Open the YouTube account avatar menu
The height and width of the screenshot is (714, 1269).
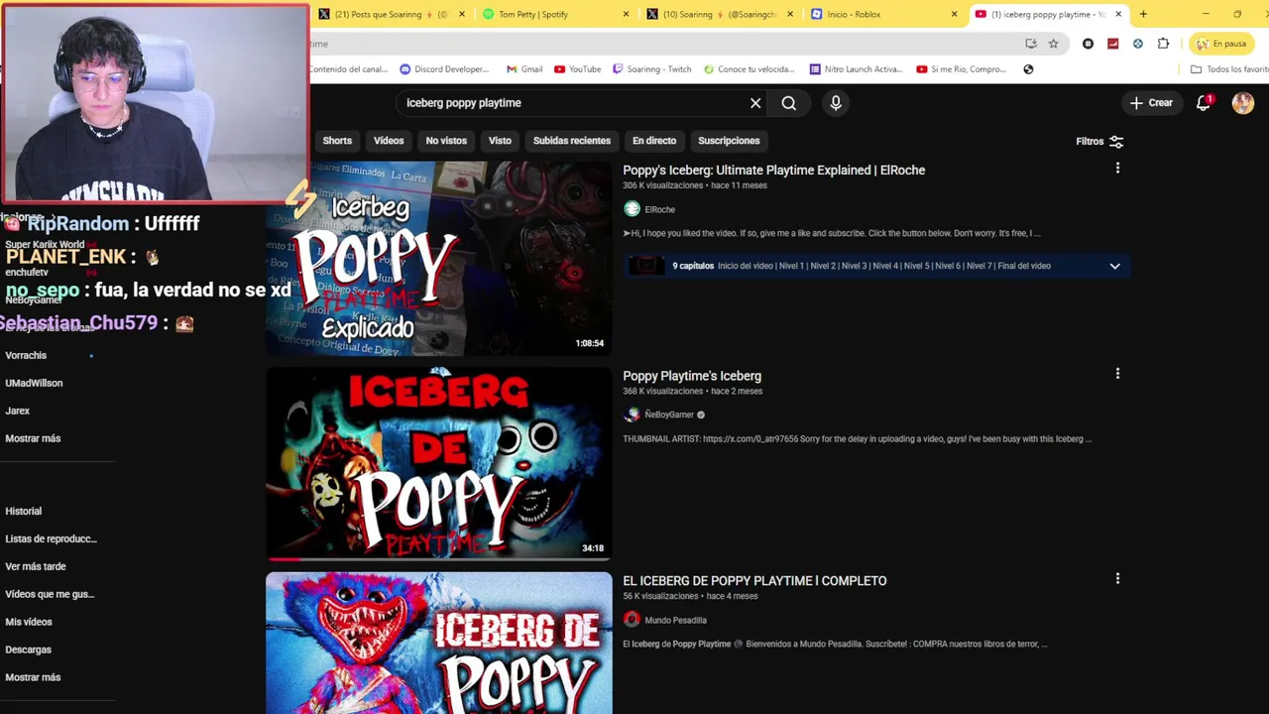click(x=1242, y=103)
